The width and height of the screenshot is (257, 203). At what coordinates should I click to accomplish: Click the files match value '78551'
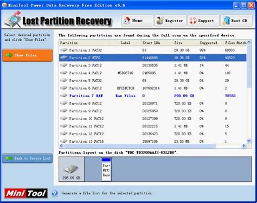tap(230, 96)
